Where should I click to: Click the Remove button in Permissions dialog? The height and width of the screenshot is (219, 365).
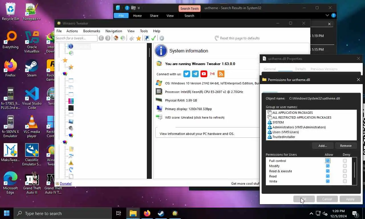coord(346,146)
